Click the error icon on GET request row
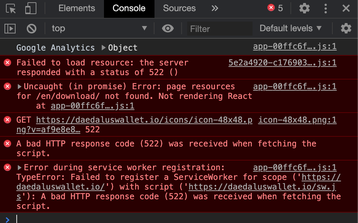 [x=7, y=120]
